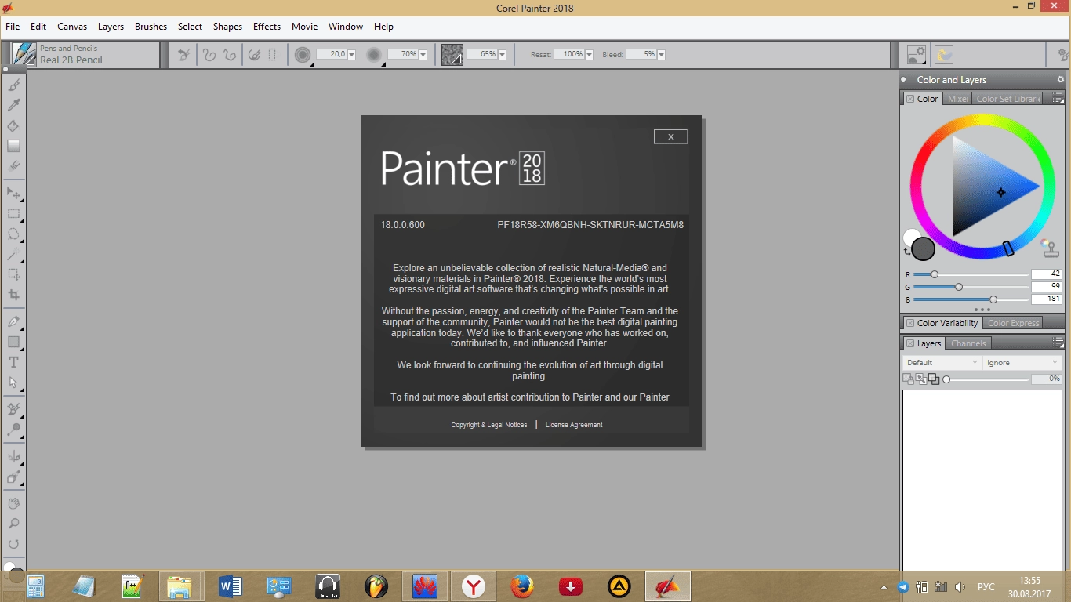Close the Color Variability panel

(x=909, y=323)
